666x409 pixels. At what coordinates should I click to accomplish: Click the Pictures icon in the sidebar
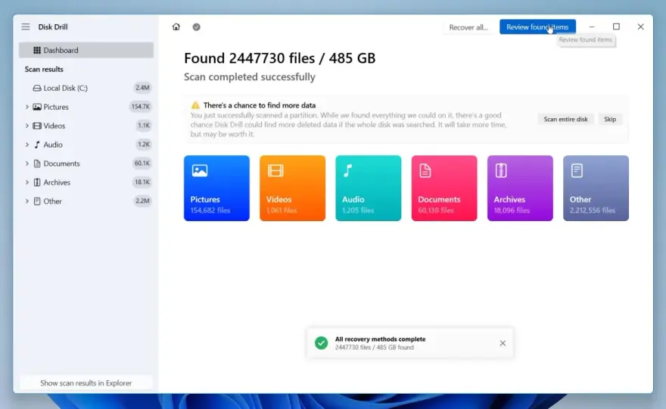click(37, 107)
